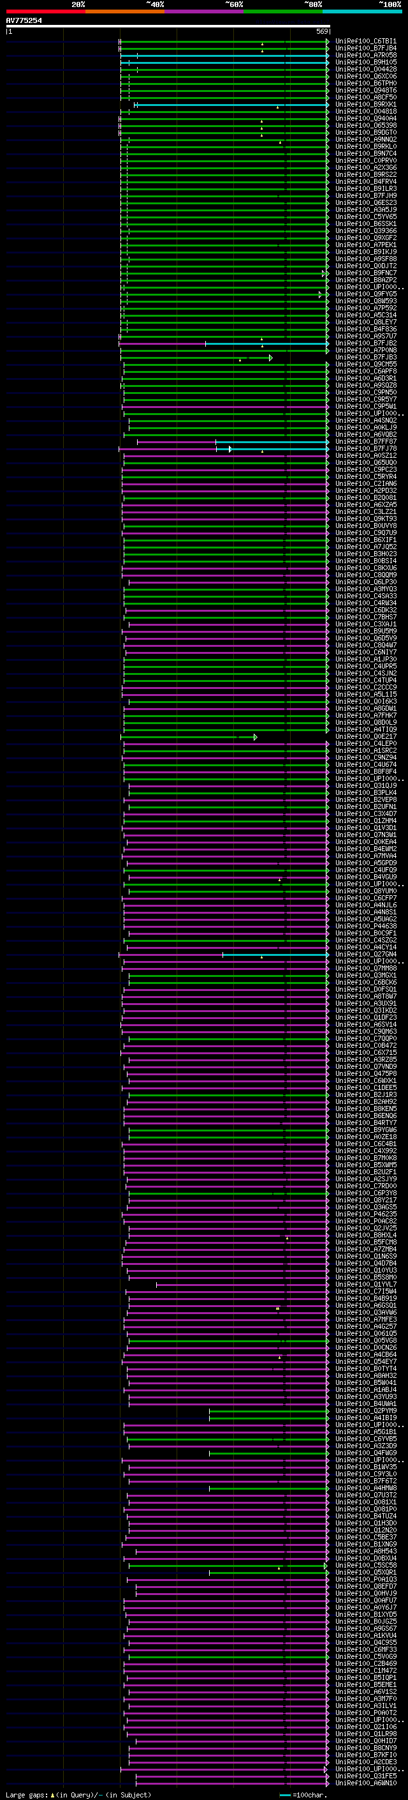Select label UniRef100_B7FJ78
Viewport: 408px width, 1800px height.
point(366,449)
